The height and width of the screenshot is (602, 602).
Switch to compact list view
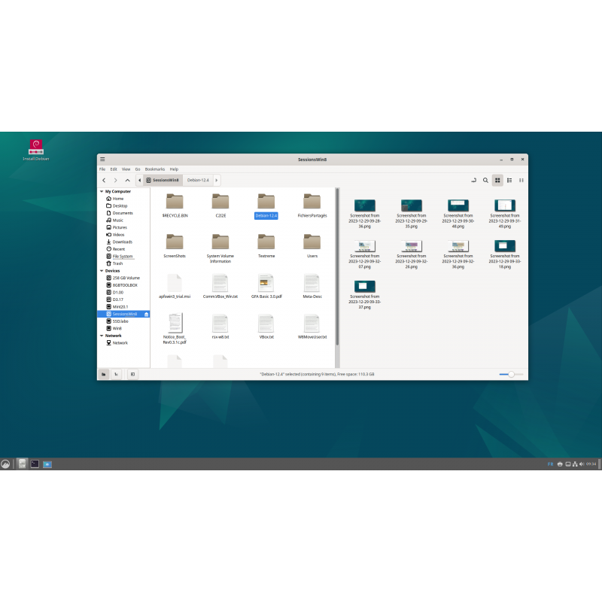pos(521,181)
